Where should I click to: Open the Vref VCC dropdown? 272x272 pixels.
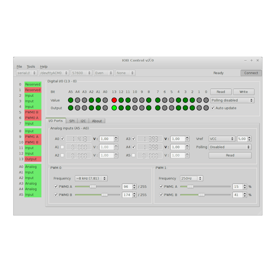(222, 139)
